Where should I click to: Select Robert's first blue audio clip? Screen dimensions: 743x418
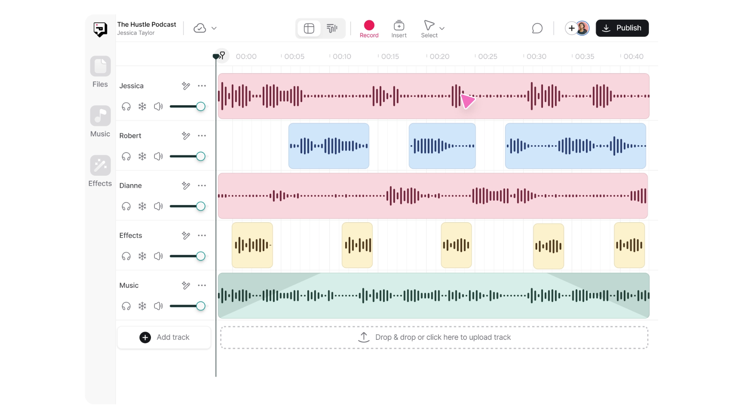[329, 146]
